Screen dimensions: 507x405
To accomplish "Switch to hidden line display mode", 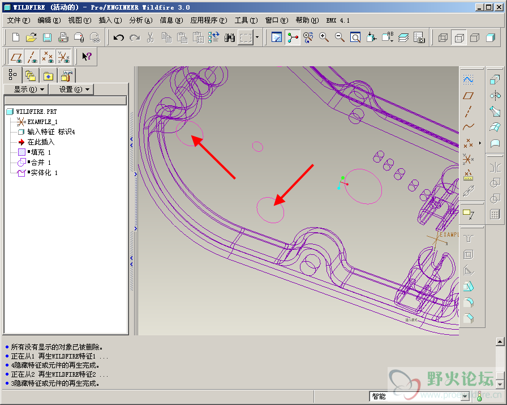I will (x=459, y=38).
